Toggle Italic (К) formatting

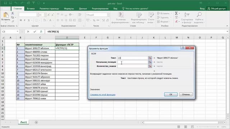pos(25,20)
